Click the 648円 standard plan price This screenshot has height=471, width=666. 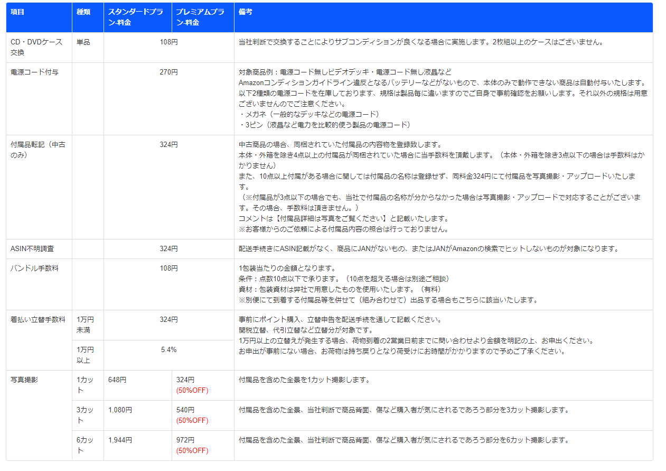pos(117,380)
